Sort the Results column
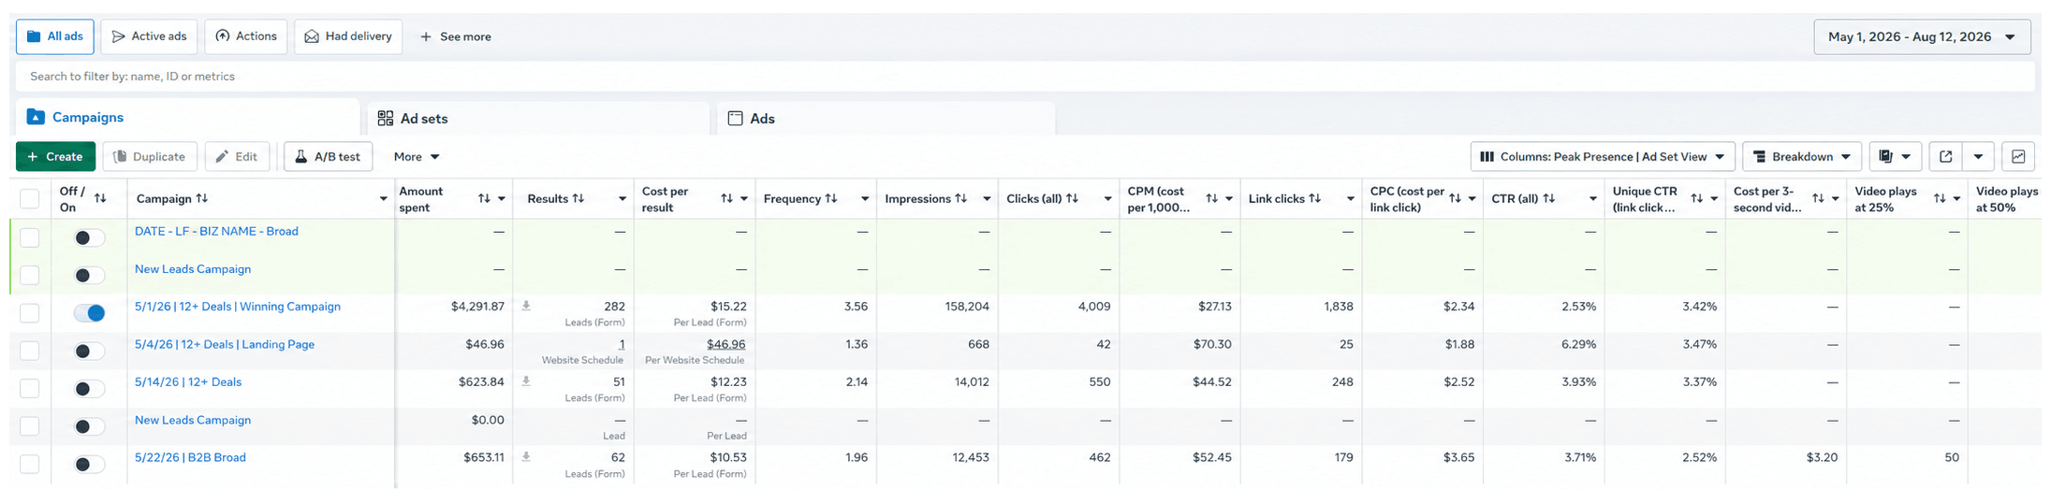The image size is (2051, 502). click(579, 198)
